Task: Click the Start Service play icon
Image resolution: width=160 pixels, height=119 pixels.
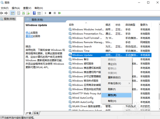Action: (45, 13)
